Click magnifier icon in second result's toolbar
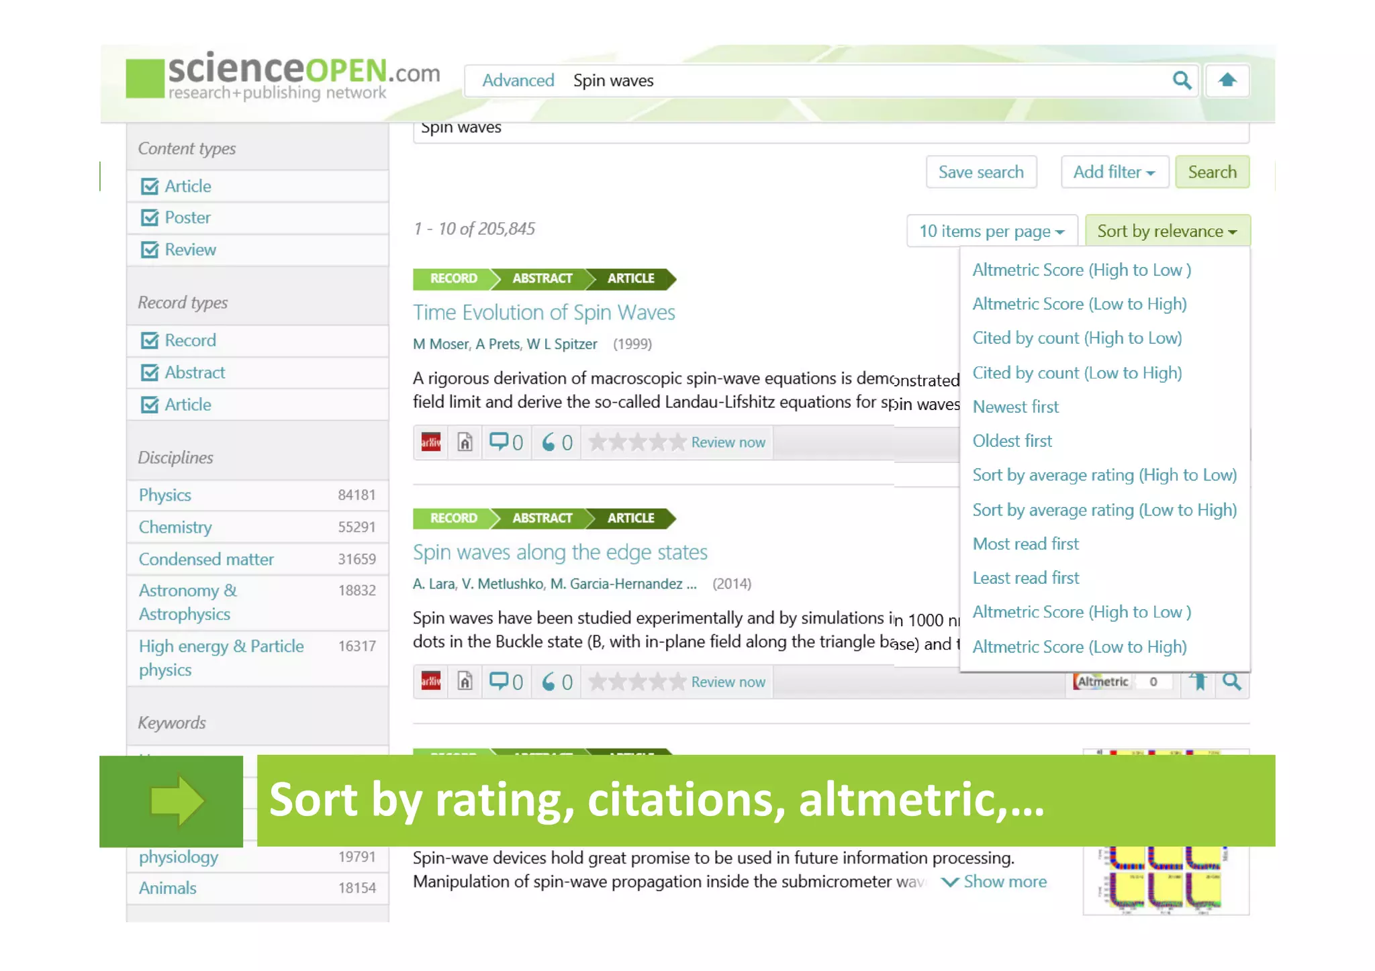Viewport: 1375px width, 971px height. tap(1232, 682)
